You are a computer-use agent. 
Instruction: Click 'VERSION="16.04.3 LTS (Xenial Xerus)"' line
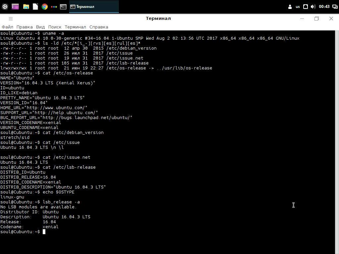click(48, 83)
